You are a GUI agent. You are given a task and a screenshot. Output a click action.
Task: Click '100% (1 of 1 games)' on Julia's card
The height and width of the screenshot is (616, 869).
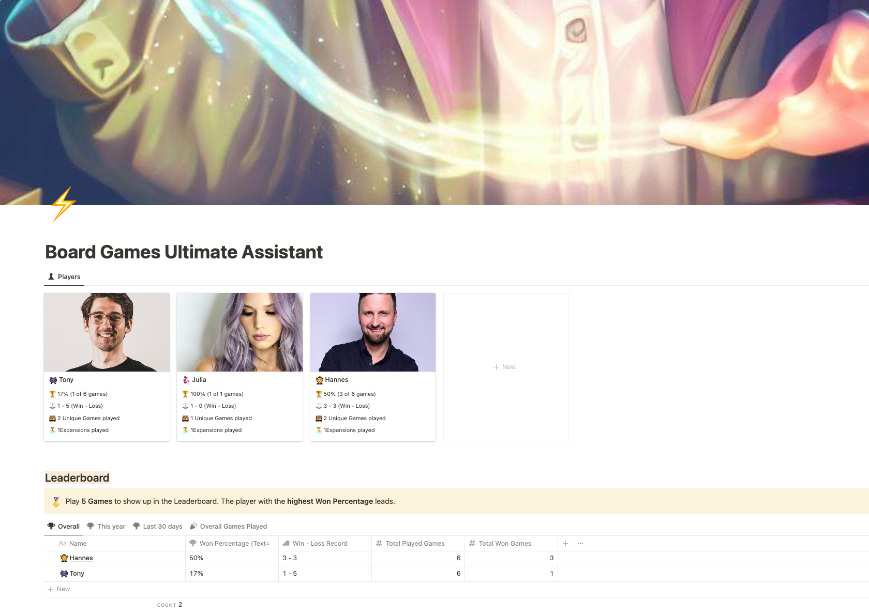pos(217,394)
